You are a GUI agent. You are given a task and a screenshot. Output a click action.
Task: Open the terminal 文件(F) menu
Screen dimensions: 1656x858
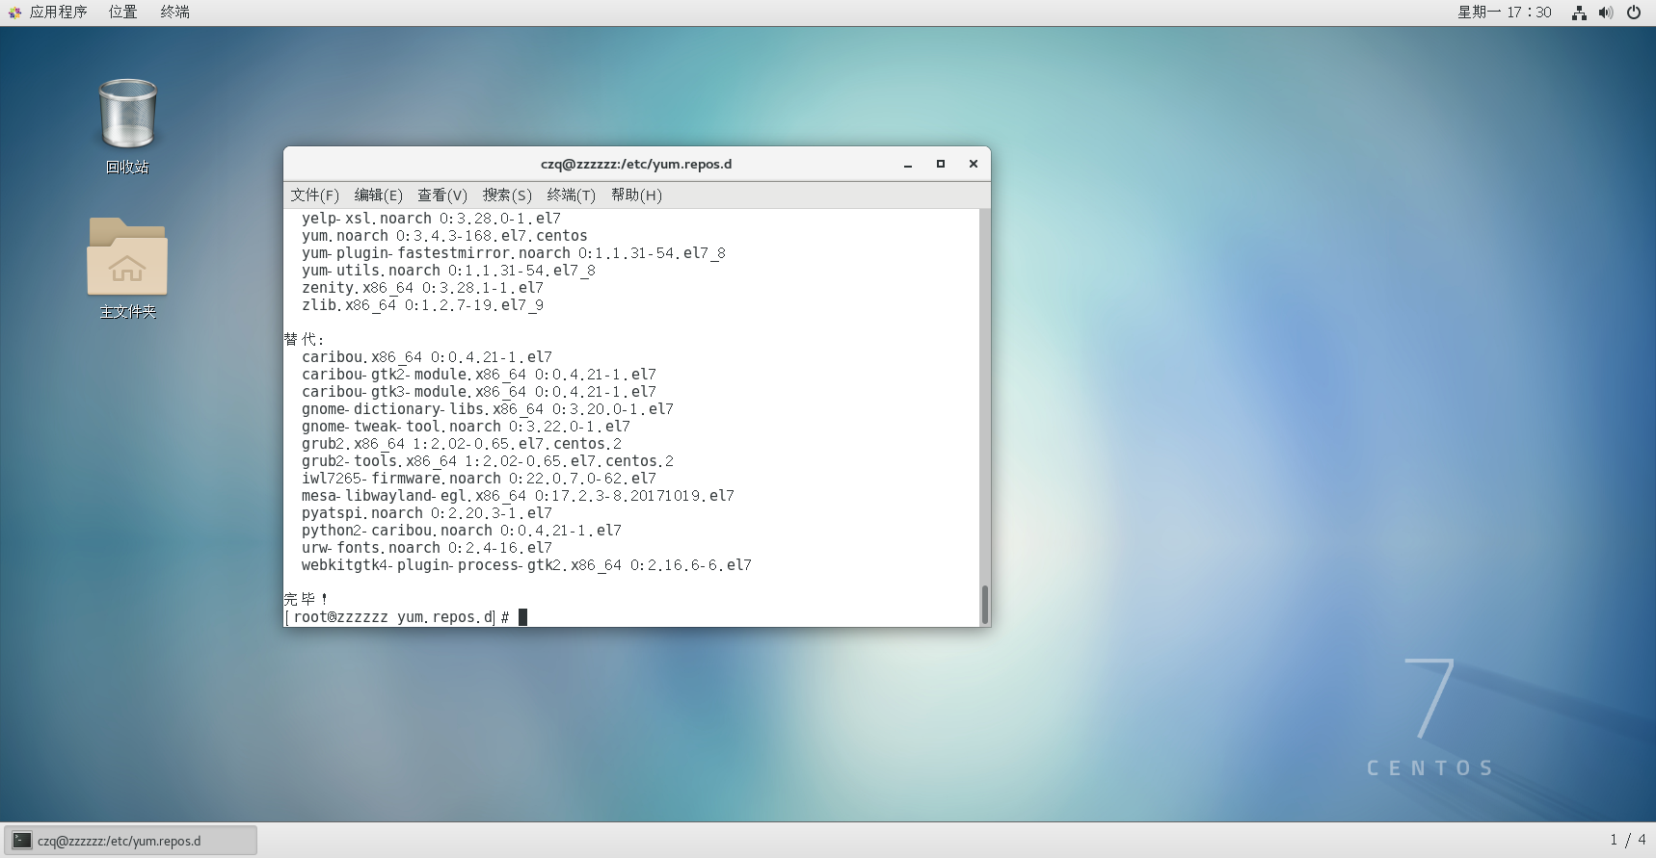315,195
